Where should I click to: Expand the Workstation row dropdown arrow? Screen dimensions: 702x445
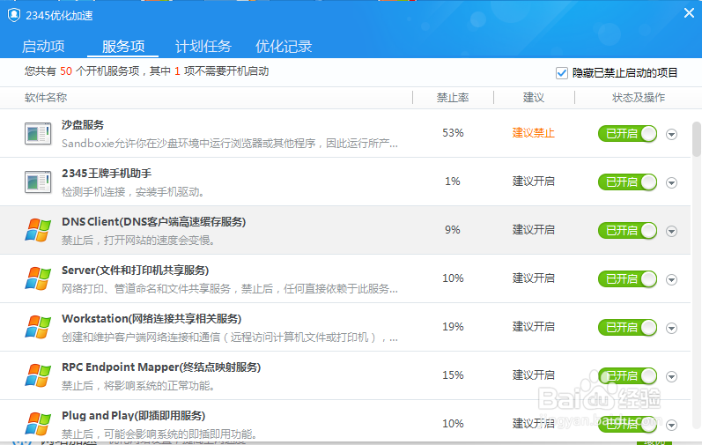tap(671, 328)
